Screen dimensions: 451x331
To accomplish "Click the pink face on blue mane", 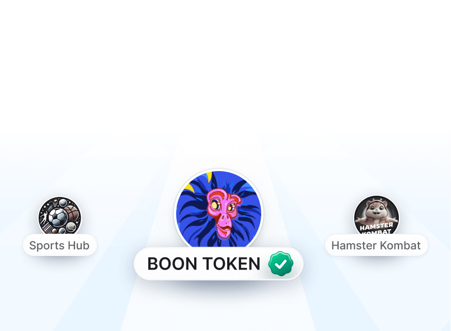I will tap(224, 213).
